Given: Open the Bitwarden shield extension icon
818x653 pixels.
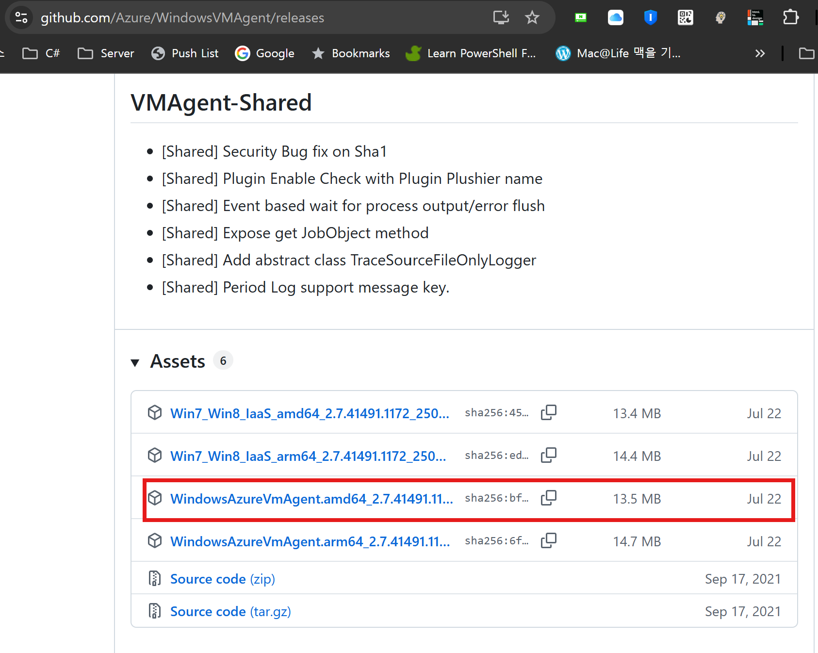Looking at the screenshot, I should pos(651,17).
